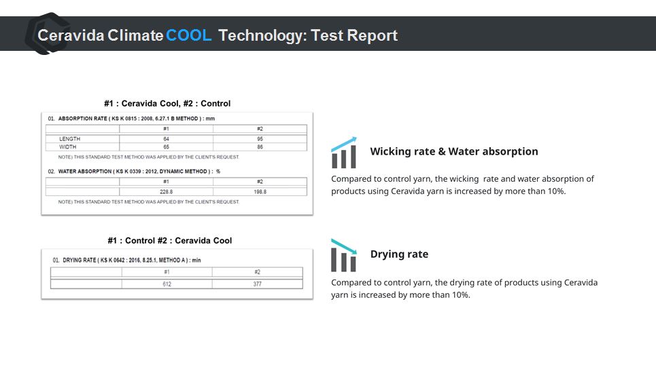Image resolution: width=656 pixels, height=367 pixels.
Task: Click the 198.8 water absorption value
Action: [260, 192]
